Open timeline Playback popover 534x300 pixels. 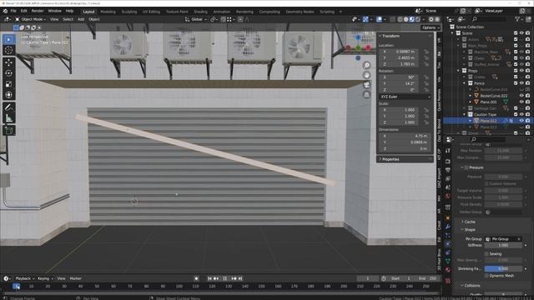[x=25, y=278]
